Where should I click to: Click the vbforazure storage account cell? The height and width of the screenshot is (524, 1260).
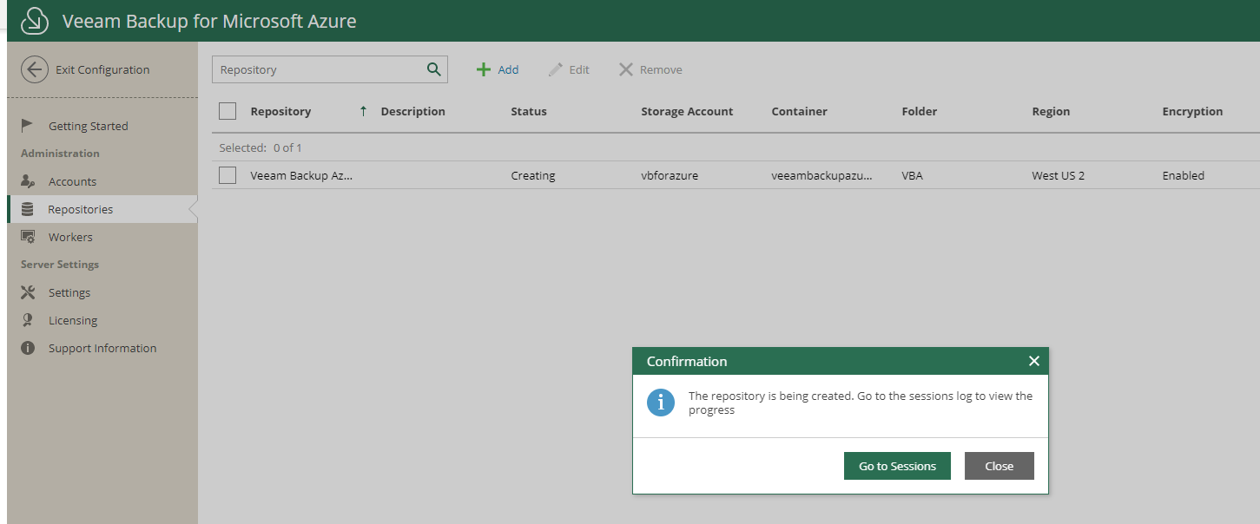click(x=670, y=175)
